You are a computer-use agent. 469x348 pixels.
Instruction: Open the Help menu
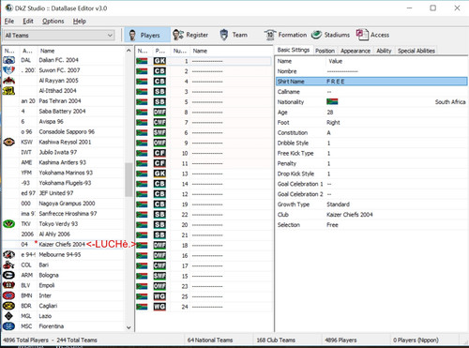point(80,22)
